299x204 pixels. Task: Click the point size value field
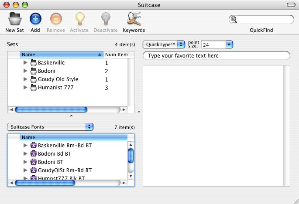tap(213, 45)
